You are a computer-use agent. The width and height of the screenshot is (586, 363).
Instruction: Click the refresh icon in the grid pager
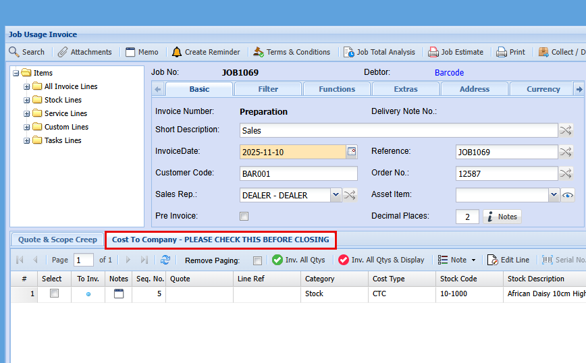pyautogui.click(x=165, y=260)
